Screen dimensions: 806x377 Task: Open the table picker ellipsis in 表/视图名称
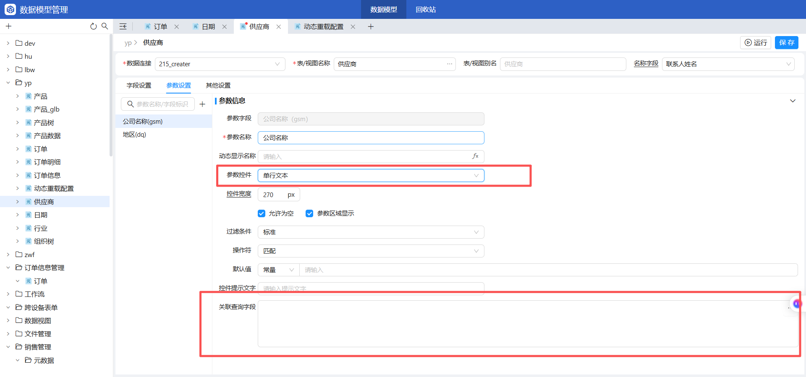click(x=450, y=64)
